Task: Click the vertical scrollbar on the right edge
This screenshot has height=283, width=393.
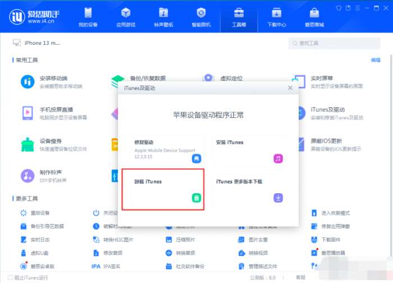Action: 391,156
